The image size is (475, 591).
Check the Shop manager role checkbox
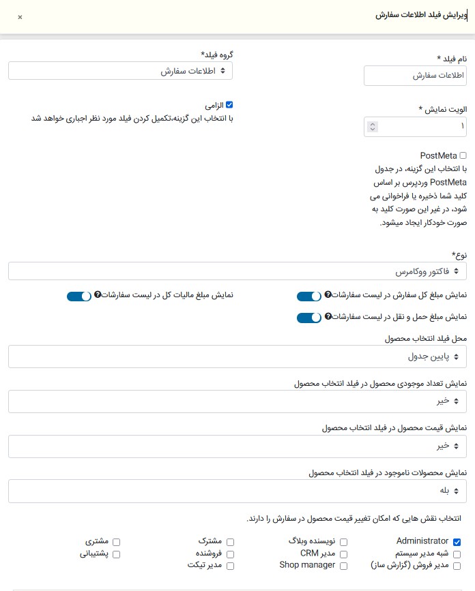pyautogui.click(x=343, y=566)
